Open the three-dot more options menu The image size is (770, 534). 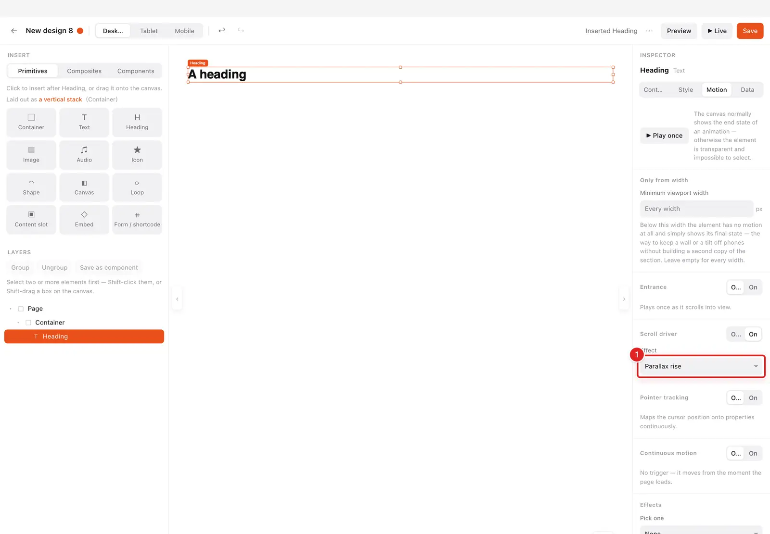click(x=649, y=31)
